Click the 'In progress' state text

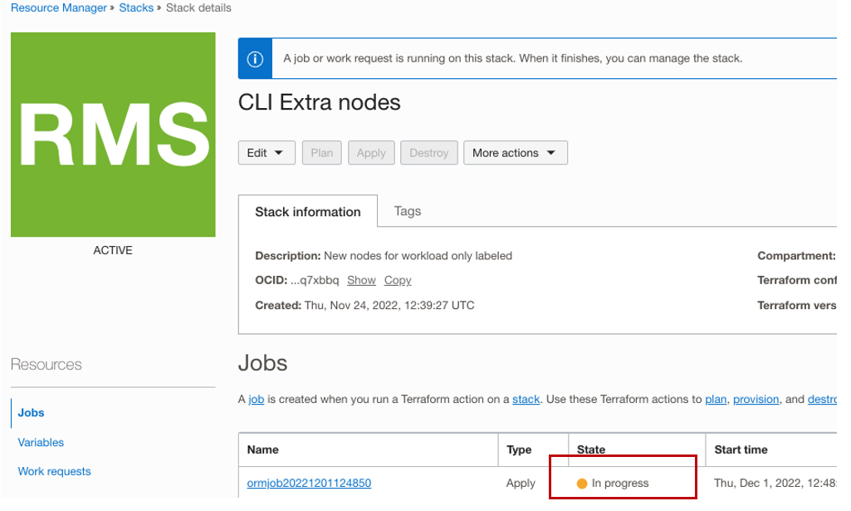[620, 484]
